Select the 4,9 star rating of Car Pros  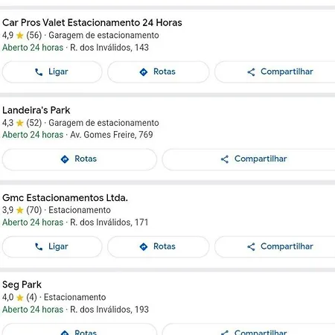[13, 35]
